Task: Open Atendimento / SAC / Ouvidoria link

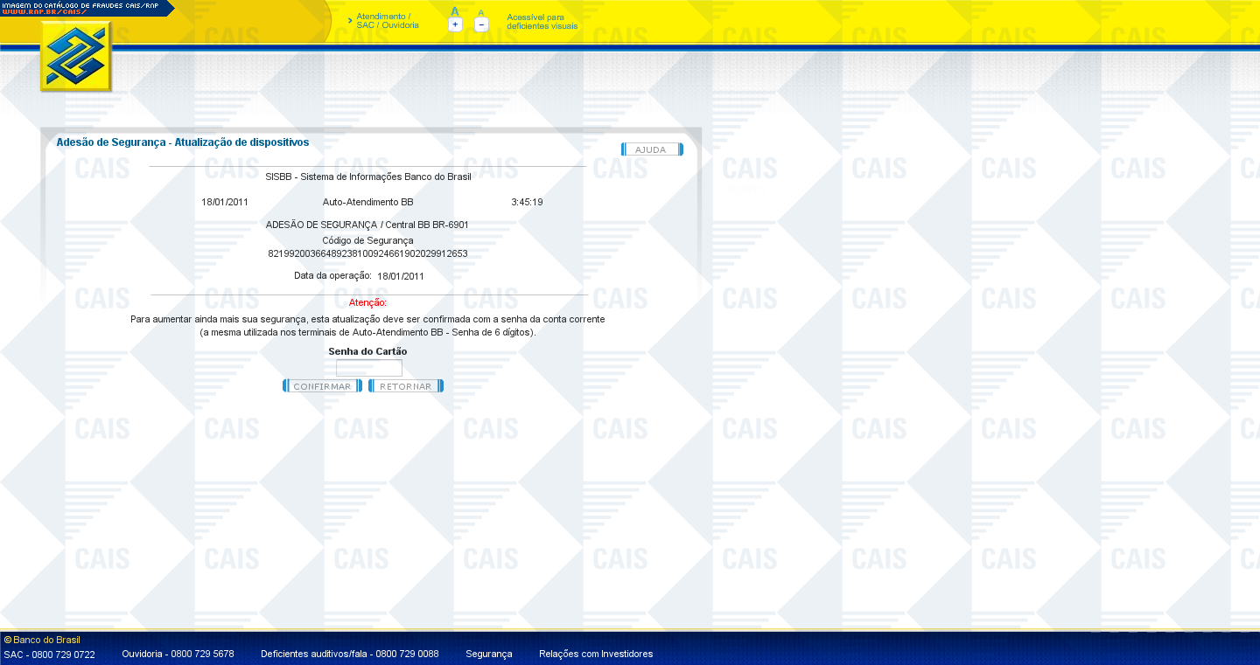Action: [387, 21]
